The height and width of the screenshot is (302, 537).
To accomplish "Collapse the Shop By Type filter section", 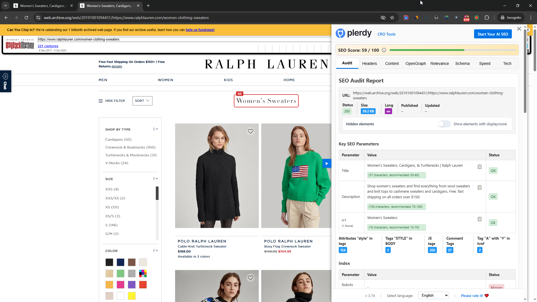I will [156, 129].
